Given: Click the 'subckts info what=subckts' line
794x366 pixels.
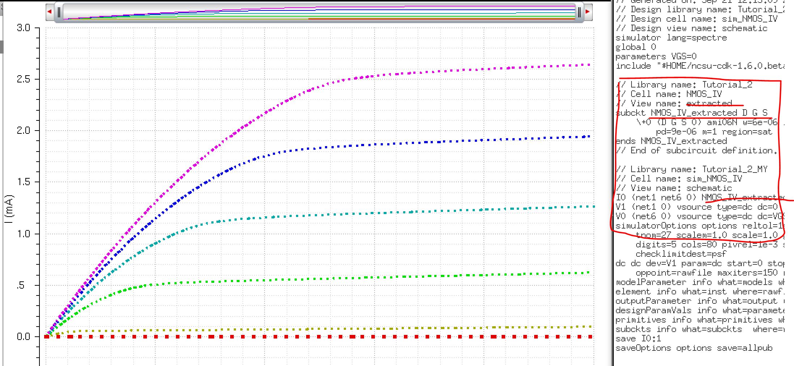Looking at the screenshot, I should (x=700, y=329).
